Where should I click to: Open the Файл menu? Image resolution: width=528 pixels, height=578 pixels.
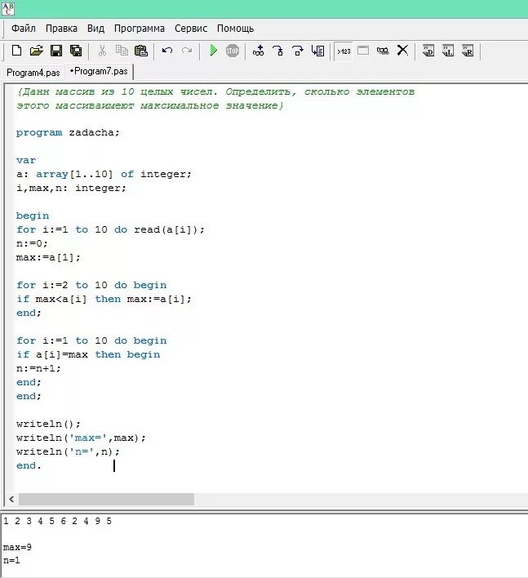pos(23,29)
